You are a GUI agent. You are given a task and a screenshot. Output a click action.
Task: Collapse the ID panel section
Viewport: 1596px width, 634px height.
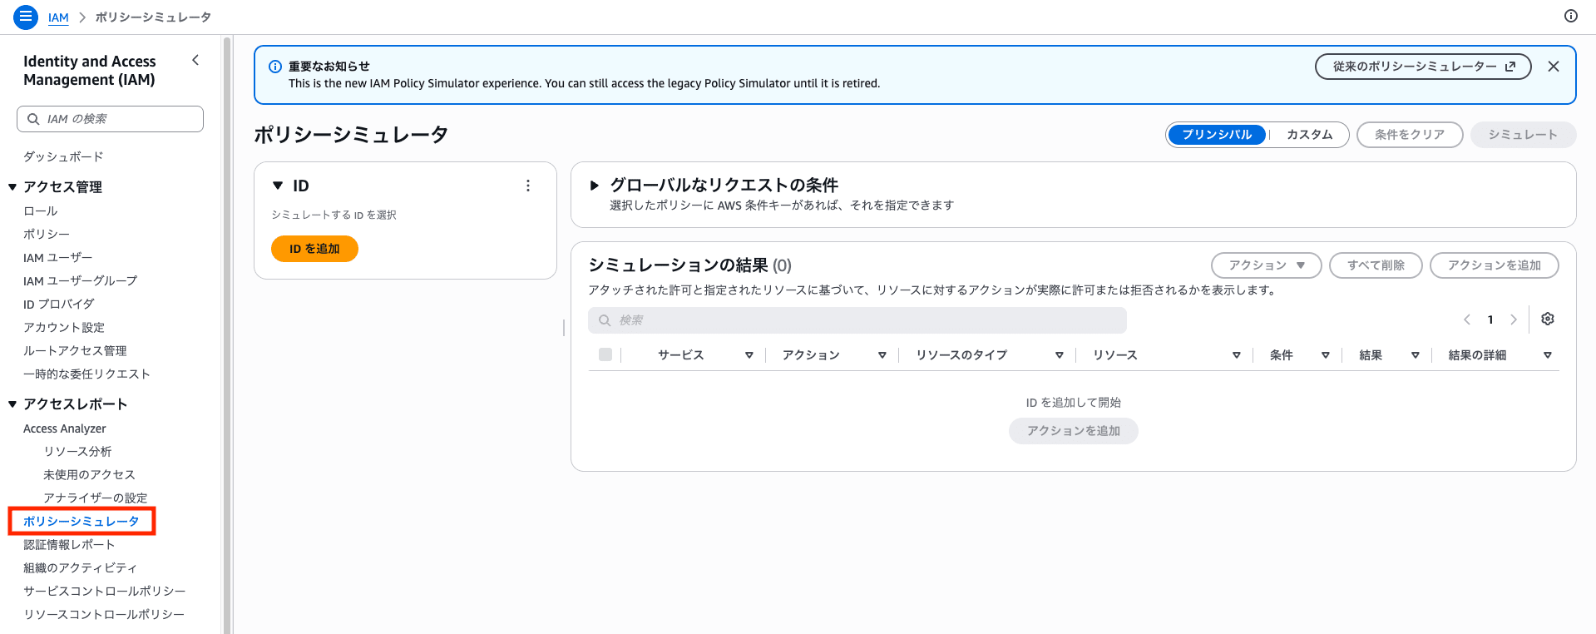click(x=278, y=186)
